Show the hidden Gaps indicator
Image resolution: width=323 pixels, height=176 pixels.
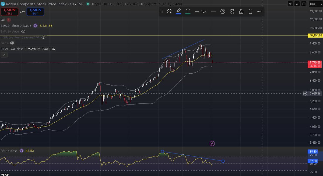[12, 43]
